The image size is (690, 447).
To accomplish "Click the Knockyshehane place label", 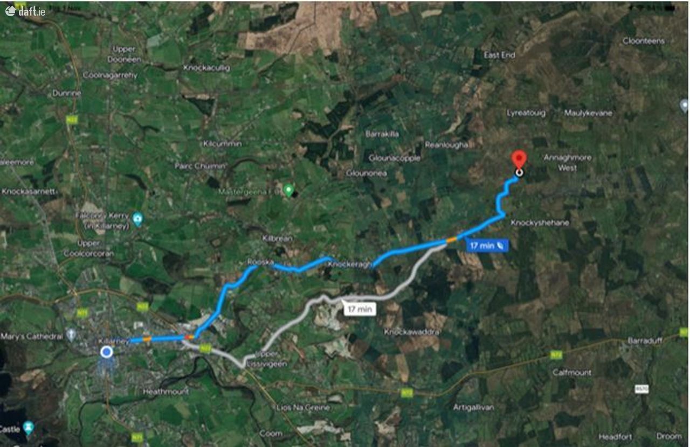I will 540,222.
